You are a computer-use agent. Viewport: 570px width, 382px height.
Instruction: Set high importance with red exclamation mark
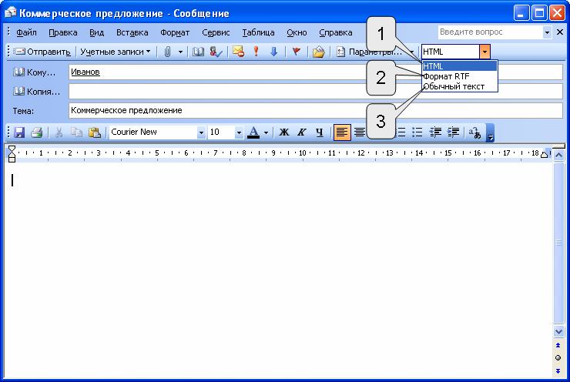pos(256,52)
